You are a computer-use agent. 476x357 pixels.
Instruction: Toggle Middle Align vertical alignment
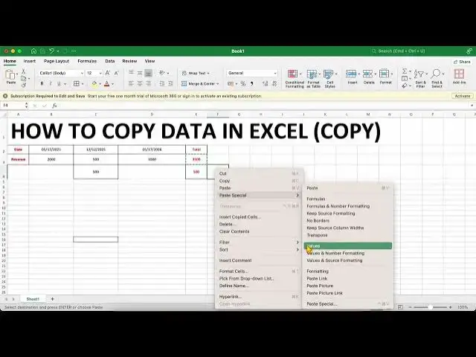[x=140, y=73]
